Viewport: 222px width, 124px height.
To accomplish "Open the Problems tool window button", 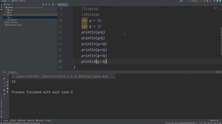I will pyautogui.click(x=22, y=121).
